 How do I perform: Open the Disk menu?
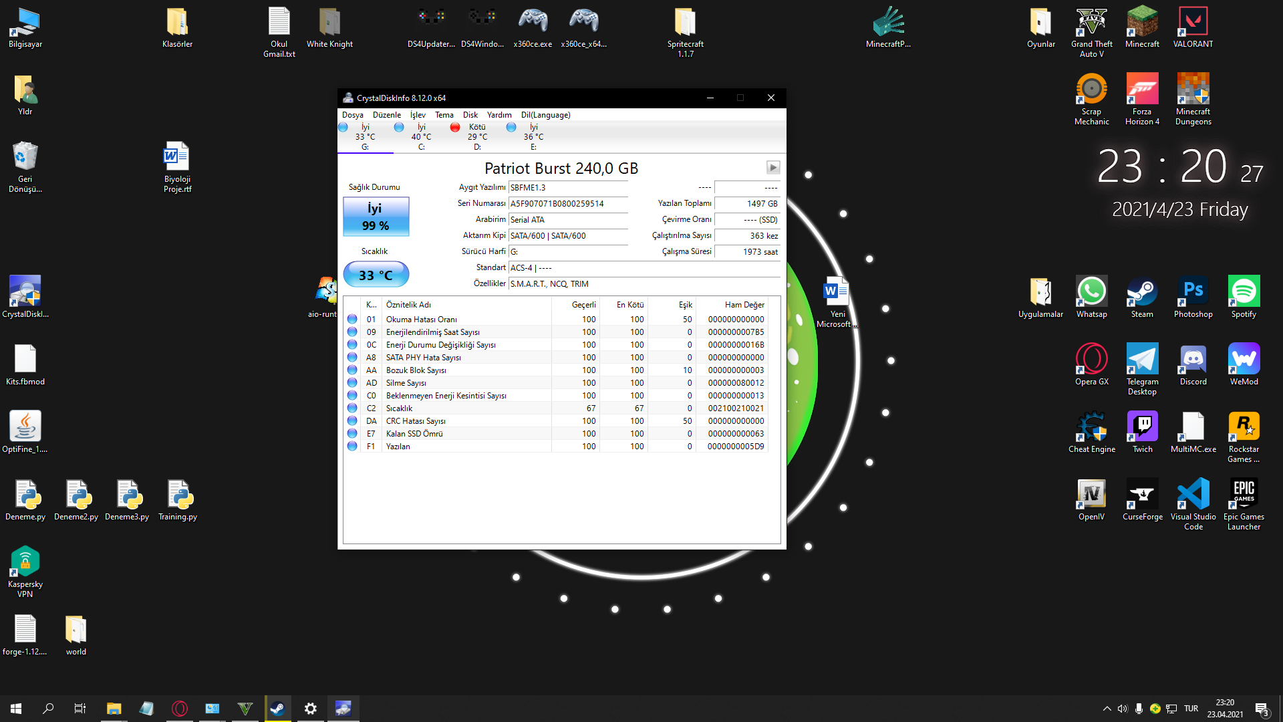point(470,115)
